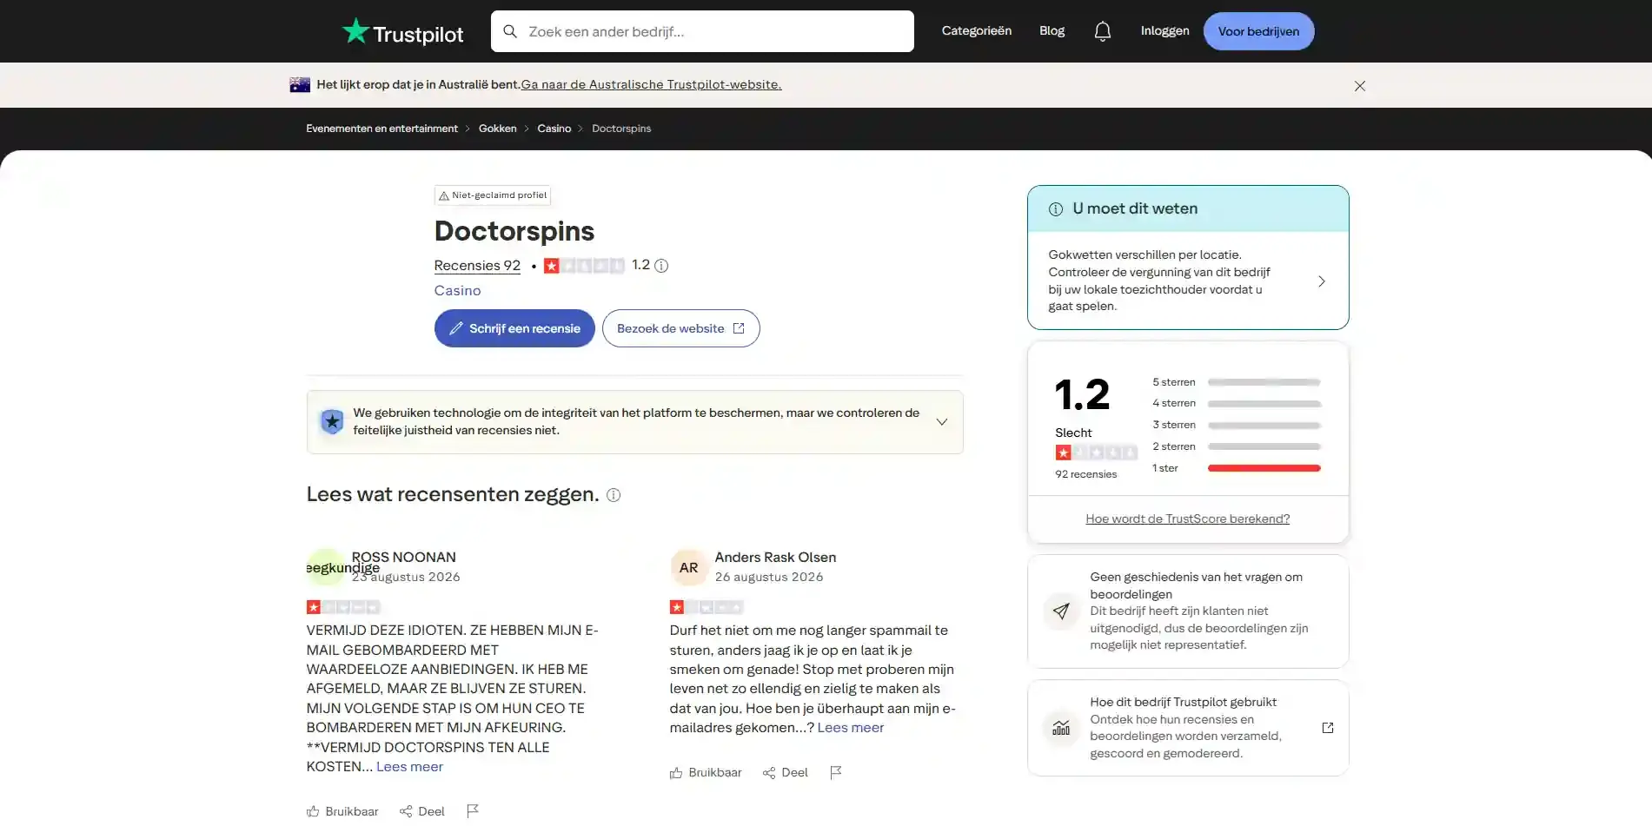Viewport: 1652px width, 826px height.
Task: Go to the Australische Trustpilot-website link
Action: (651, 85)
